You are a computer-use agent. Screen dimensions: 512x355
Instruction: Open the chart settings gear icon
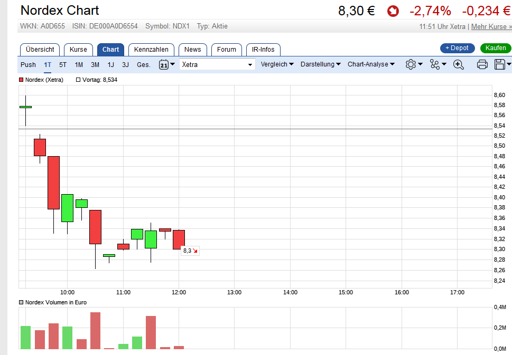click(x=411, y=64)
